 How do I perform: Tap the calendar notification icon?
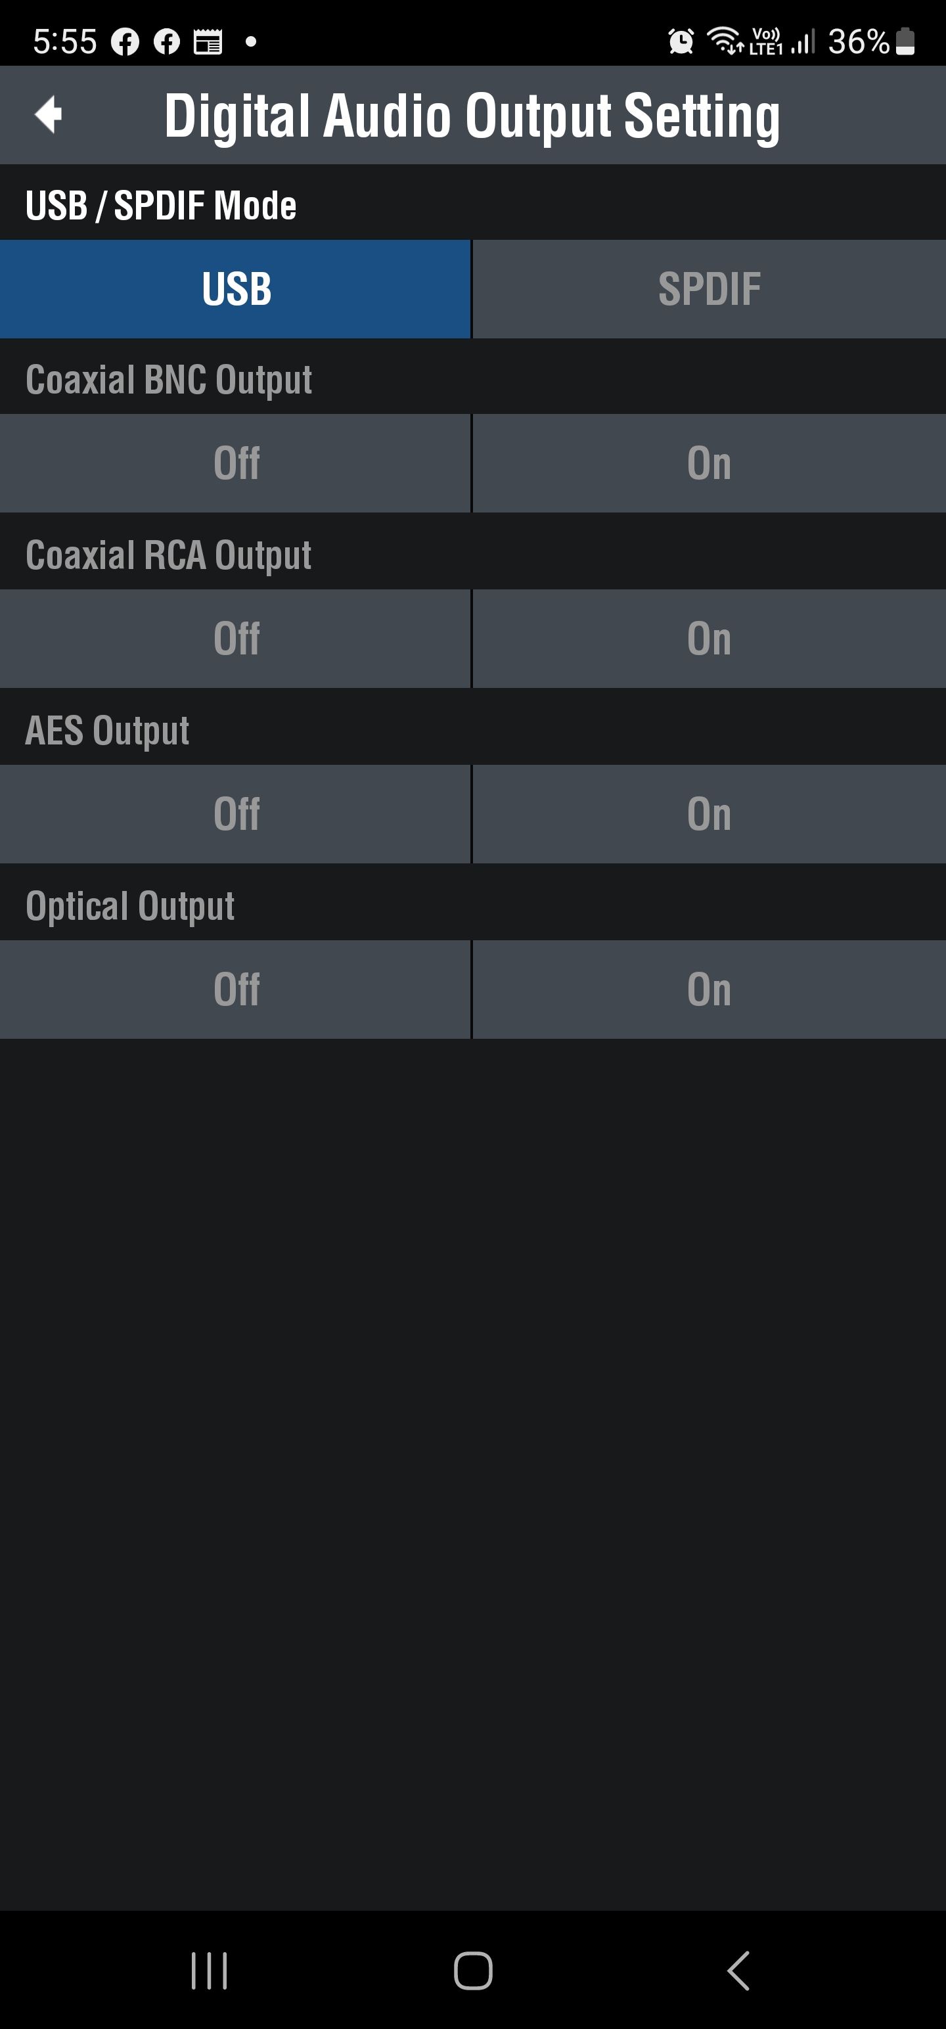pos(208,42)
